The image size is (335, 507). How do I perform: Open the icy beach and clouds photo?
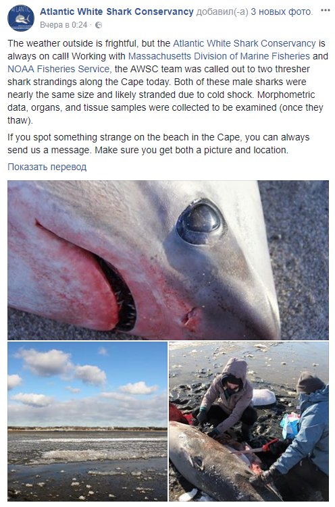pyautogui.click(x=87, y=422)
